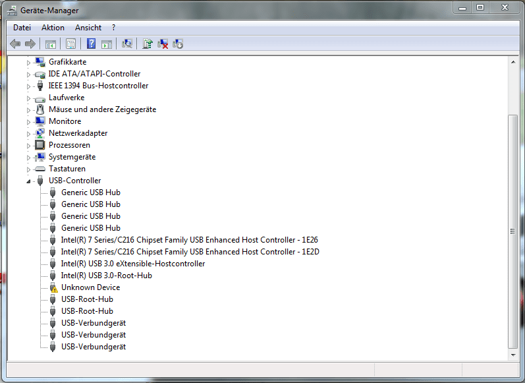The image size is (525, 383).
Task: Toggle the console tree pane icon
Action: [51, 44]
